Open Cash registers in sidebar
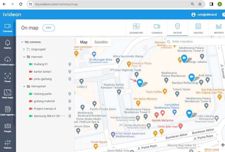Screen dimensions: 225x152 [x=8, y=111]
